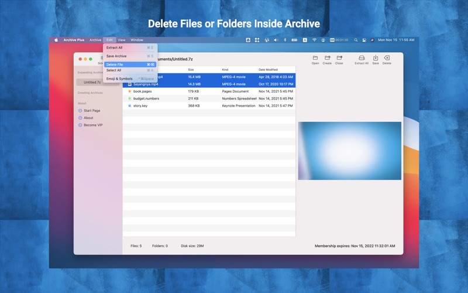Select the Sayangnya.mp4 file row

(x=209, y=84)
